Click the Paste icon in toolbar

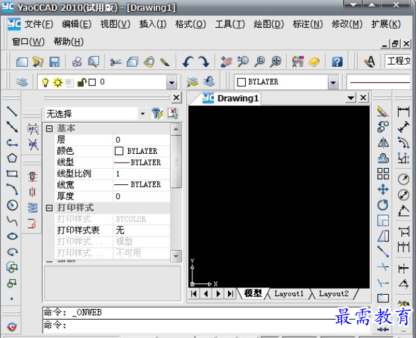pyautogui.click(x=149, y=61)
